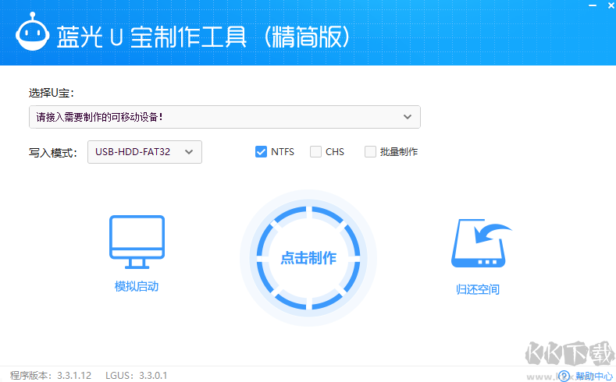This screenshot has height=382, width=616.
Task: Expand the device dropdown chevron arrow
Action: point(408,117)
